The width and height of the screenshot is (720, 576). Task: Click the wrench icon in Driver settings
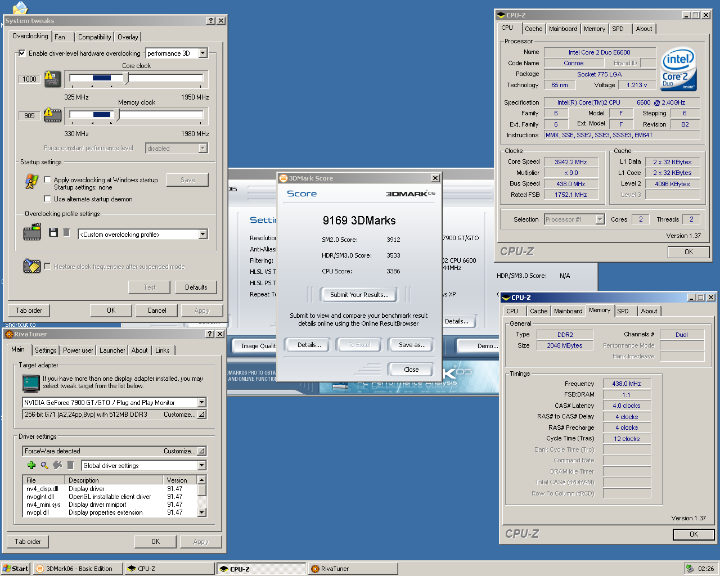point(57,465)
